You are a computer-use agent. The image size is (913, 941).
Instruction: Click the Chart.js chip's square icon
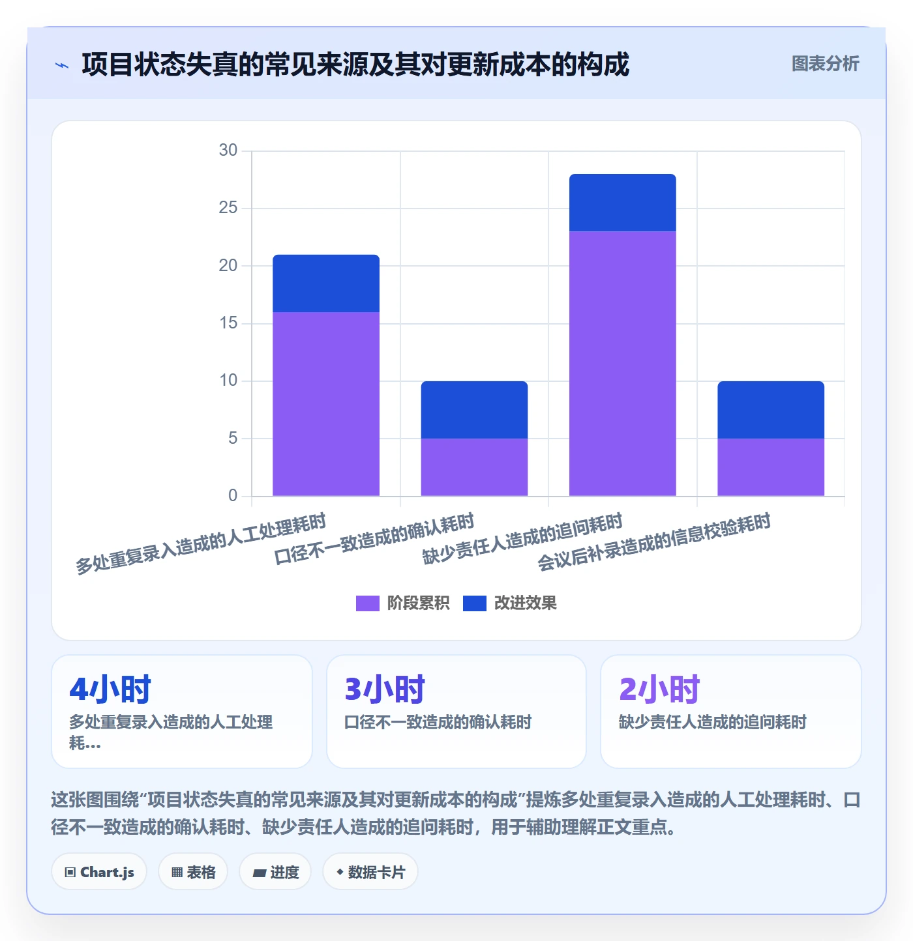[70, 873]
